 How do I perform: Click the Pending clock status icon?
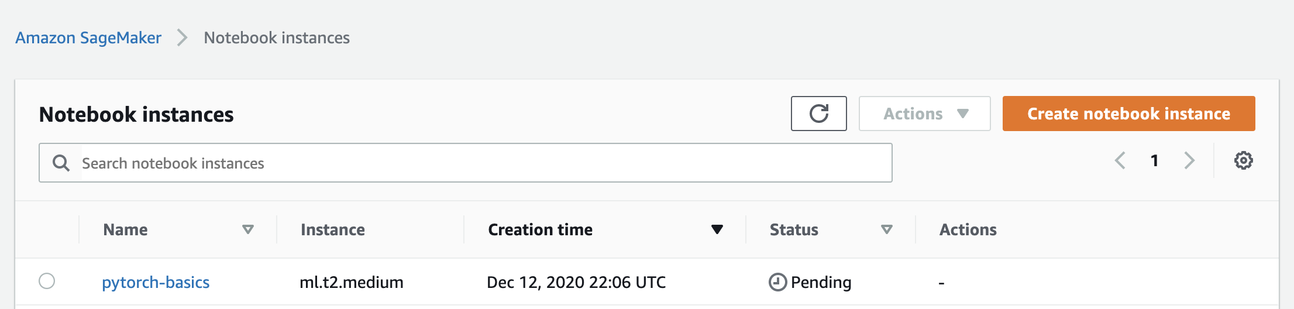point(777,282)
